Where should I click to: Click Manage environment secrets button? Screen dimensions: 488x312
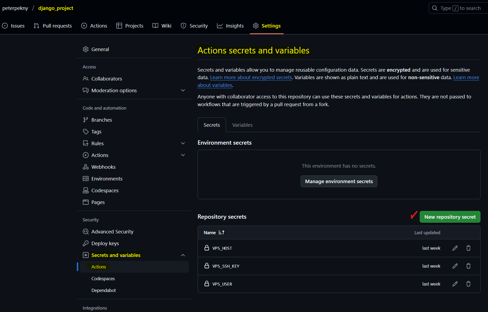pyautogui.click(x=339, y=181)
